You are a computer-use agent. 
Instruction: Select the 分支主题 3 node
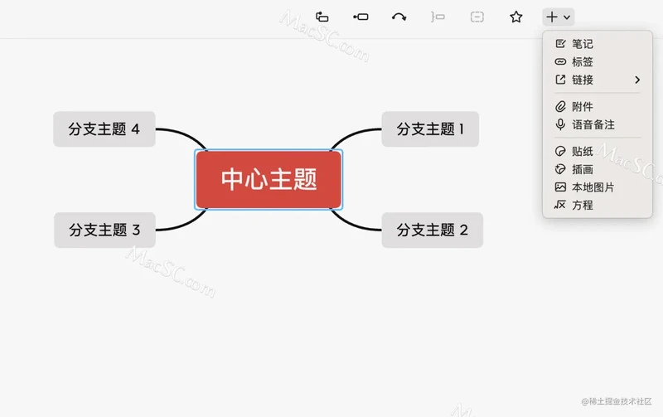point(104,230)
